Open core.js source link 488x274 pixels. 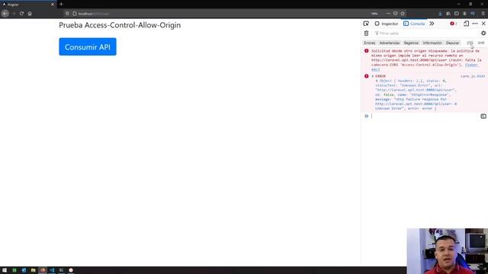473,76
